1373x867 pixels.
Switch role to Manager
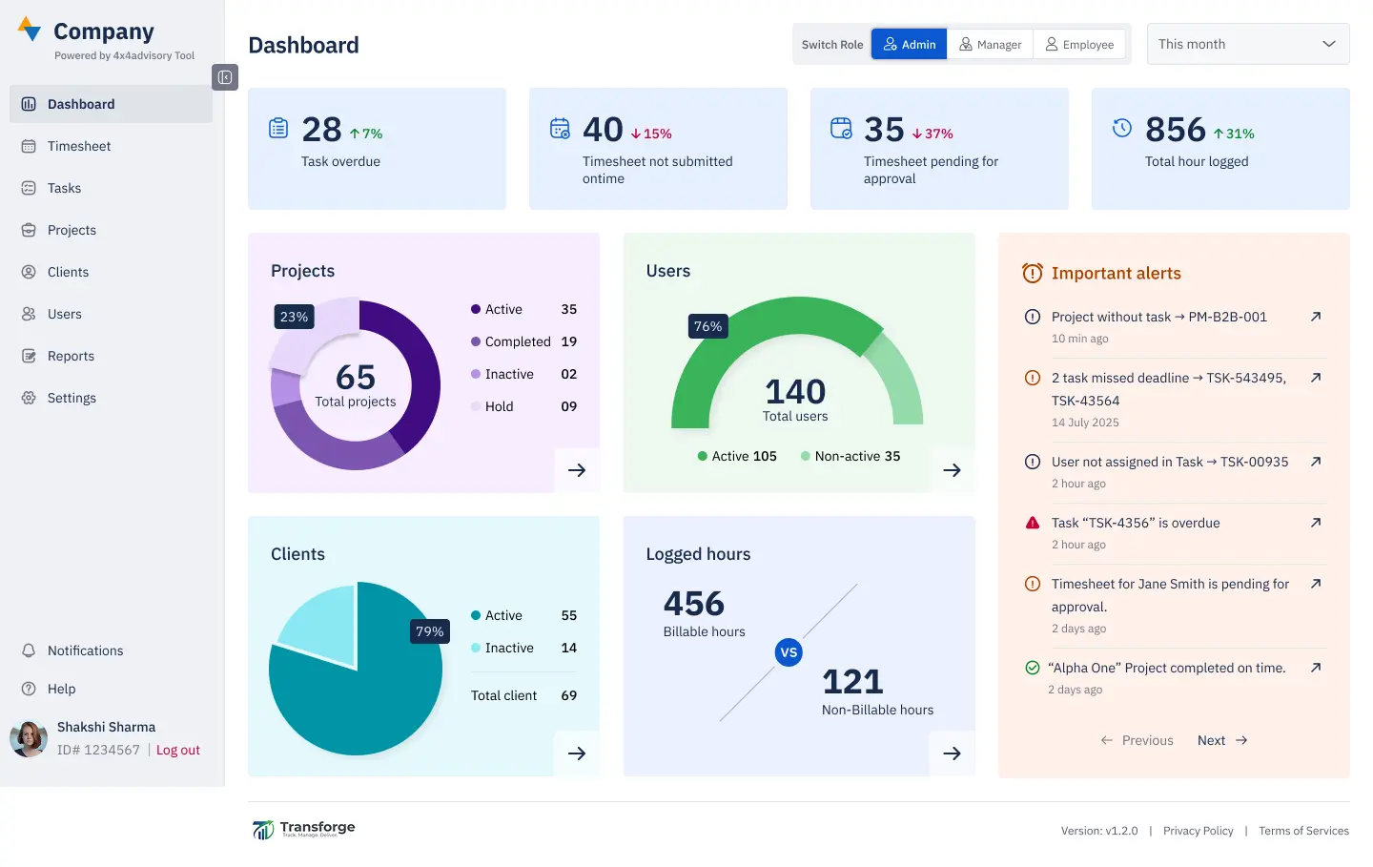(990, 43)
